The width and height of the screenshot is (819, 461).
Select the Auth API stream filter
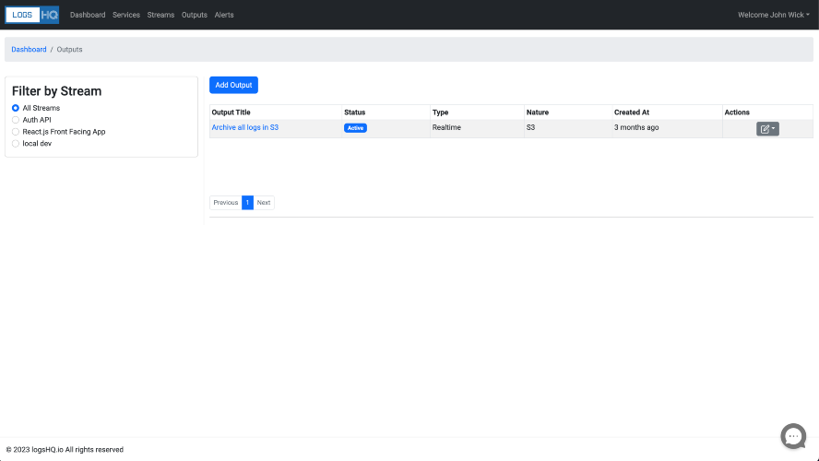coord(16,120)
